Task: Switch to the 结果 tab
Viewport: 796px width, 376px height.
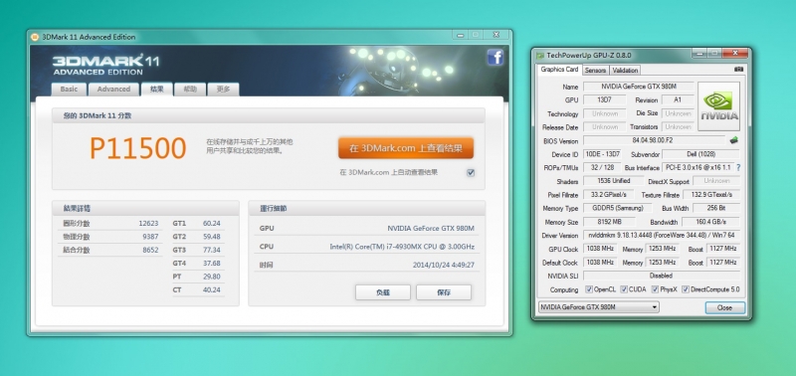Action: [157, 89]
